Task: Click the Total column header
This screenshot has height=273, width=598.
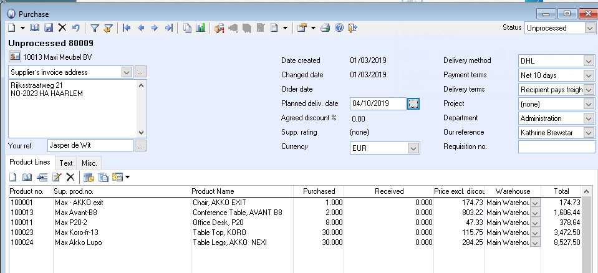Action: (x=561, y=191)
